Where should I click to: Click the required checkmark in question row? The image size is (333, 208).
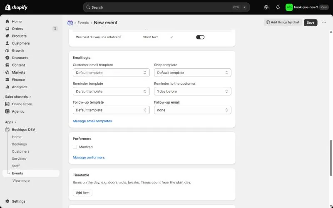[x=171, y=37]
